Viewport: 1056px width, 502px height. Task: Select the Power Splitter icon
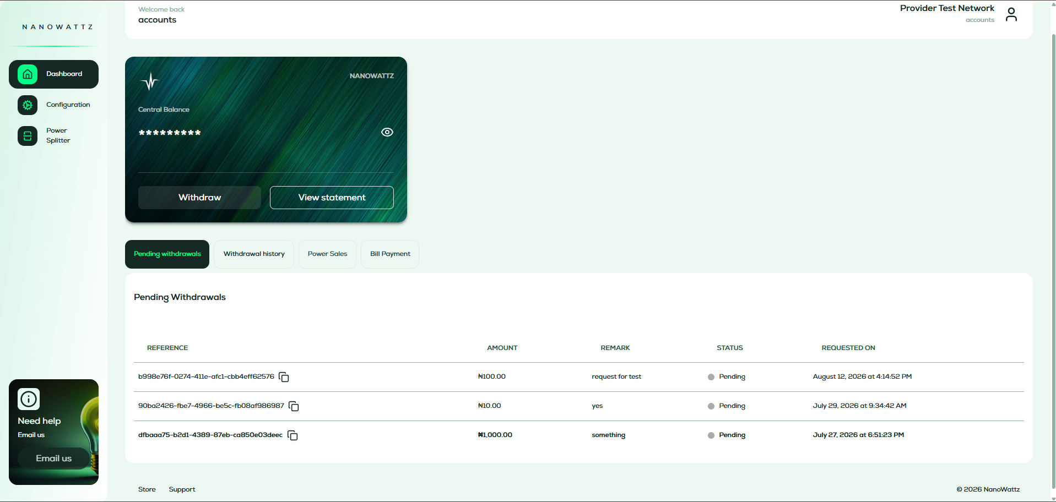click(x=28, y=136)
